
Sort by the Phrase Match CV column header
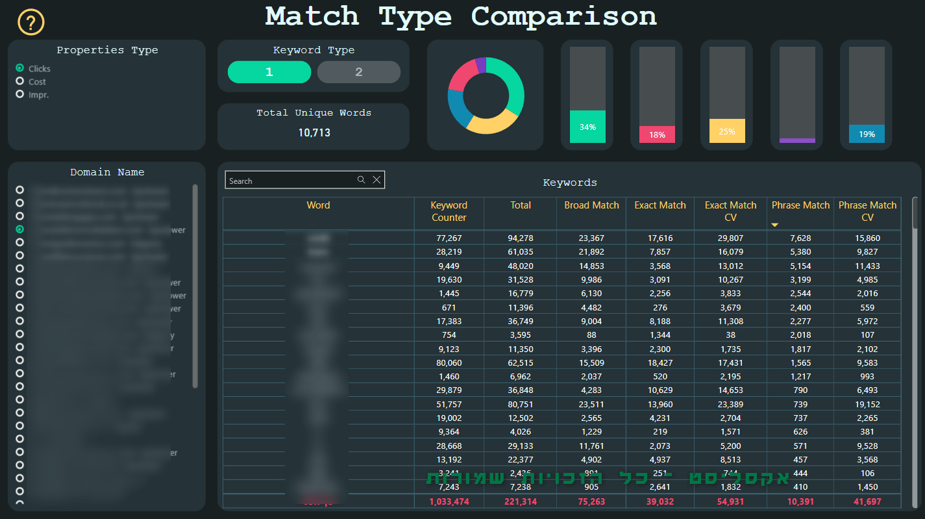click(x=867, y=211)
